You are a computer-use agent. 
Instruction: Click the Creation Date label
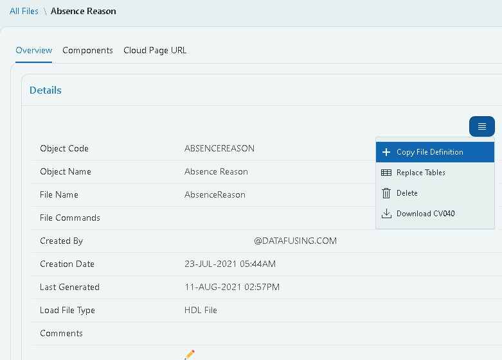pyautogui.click(x=67, y=264)
